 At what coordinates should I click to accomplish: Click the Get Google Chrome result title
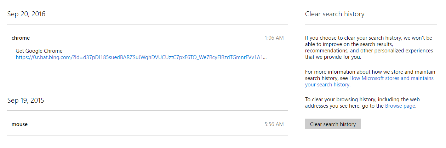[39, 51]
